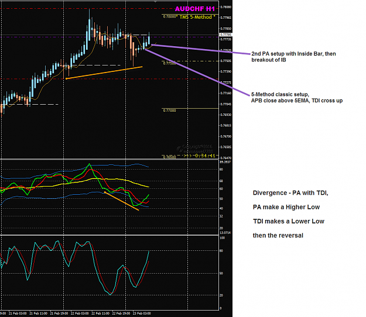Viewport: 366px width, 317px height.
Task: Click the 21 Feb 03:00 time label
Action: [x=18, y=313]
